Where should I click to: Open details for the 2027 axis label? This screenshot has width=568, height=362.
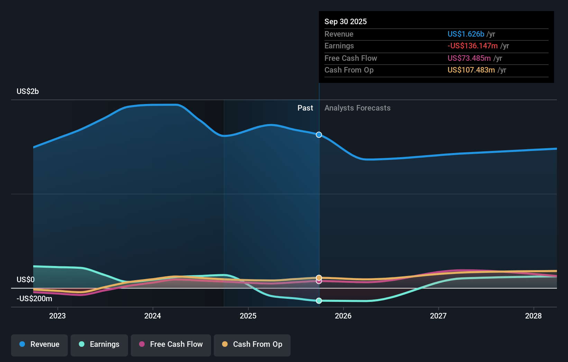tap(438, 316)
